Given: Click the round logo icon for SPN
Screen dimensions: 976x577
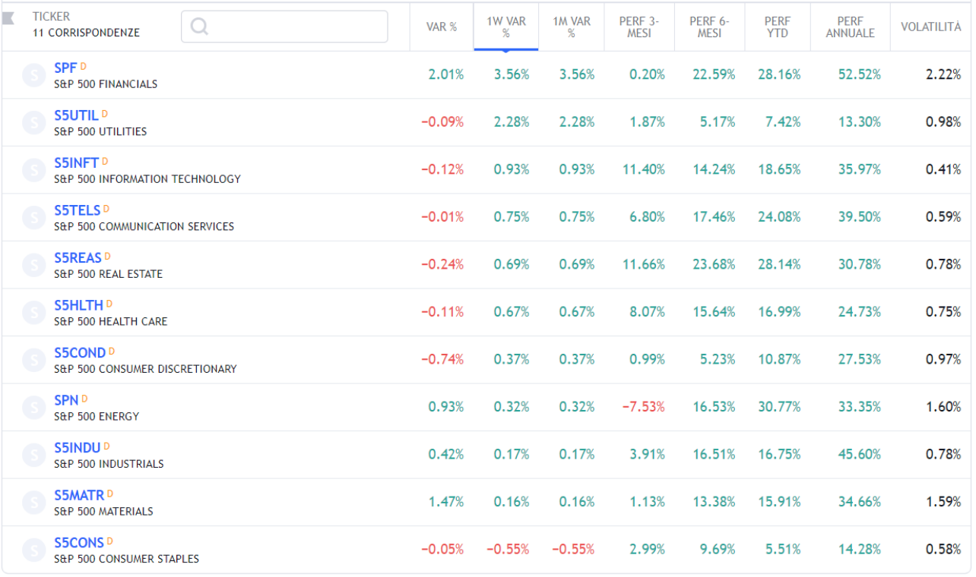Looking at the screenshot, I should point(33,407).
